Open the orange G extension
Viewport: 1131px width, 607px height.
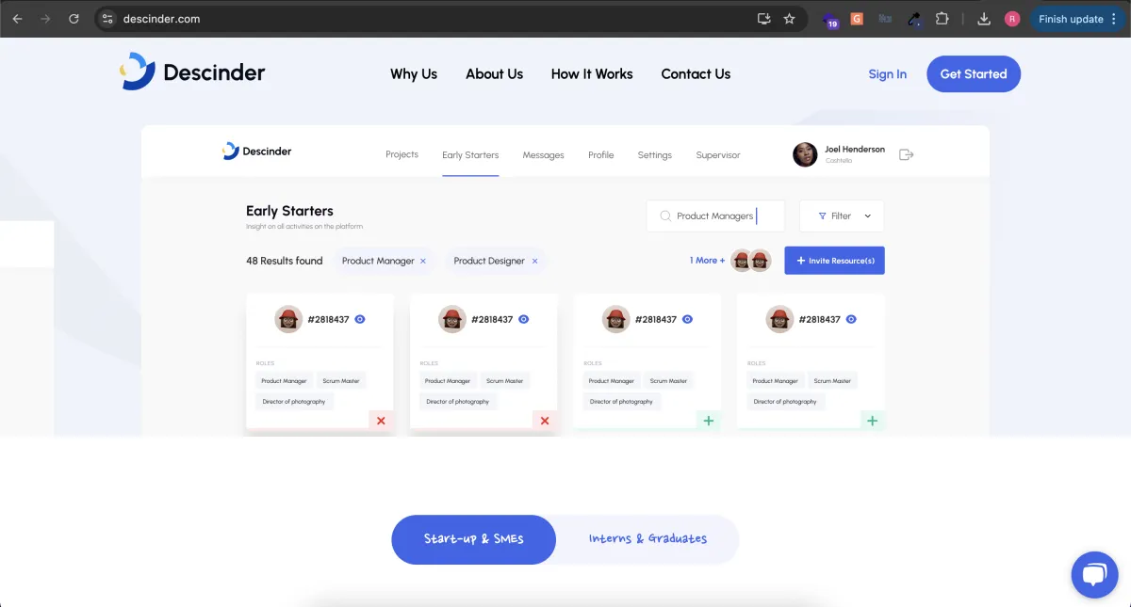[x=857, y=18]
